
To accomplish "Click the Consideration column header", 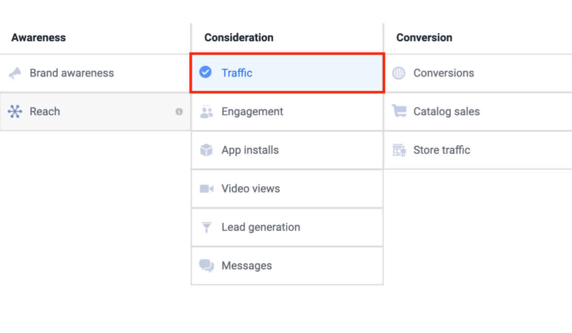I will (x=239, y=38).
